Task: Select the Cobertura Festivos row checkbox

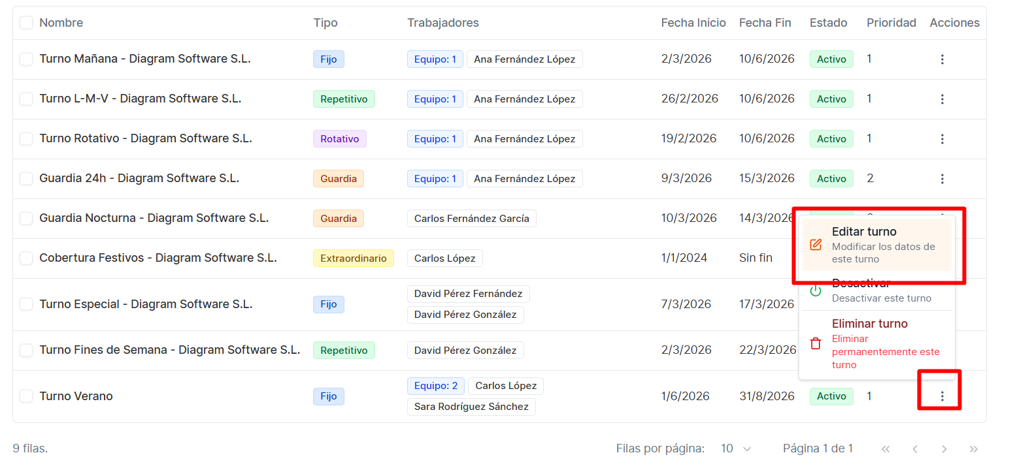Action: tap(26, 258)
